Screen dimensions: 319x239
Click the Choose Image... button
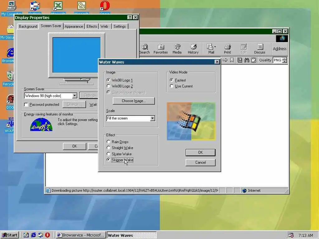point(134,101)
